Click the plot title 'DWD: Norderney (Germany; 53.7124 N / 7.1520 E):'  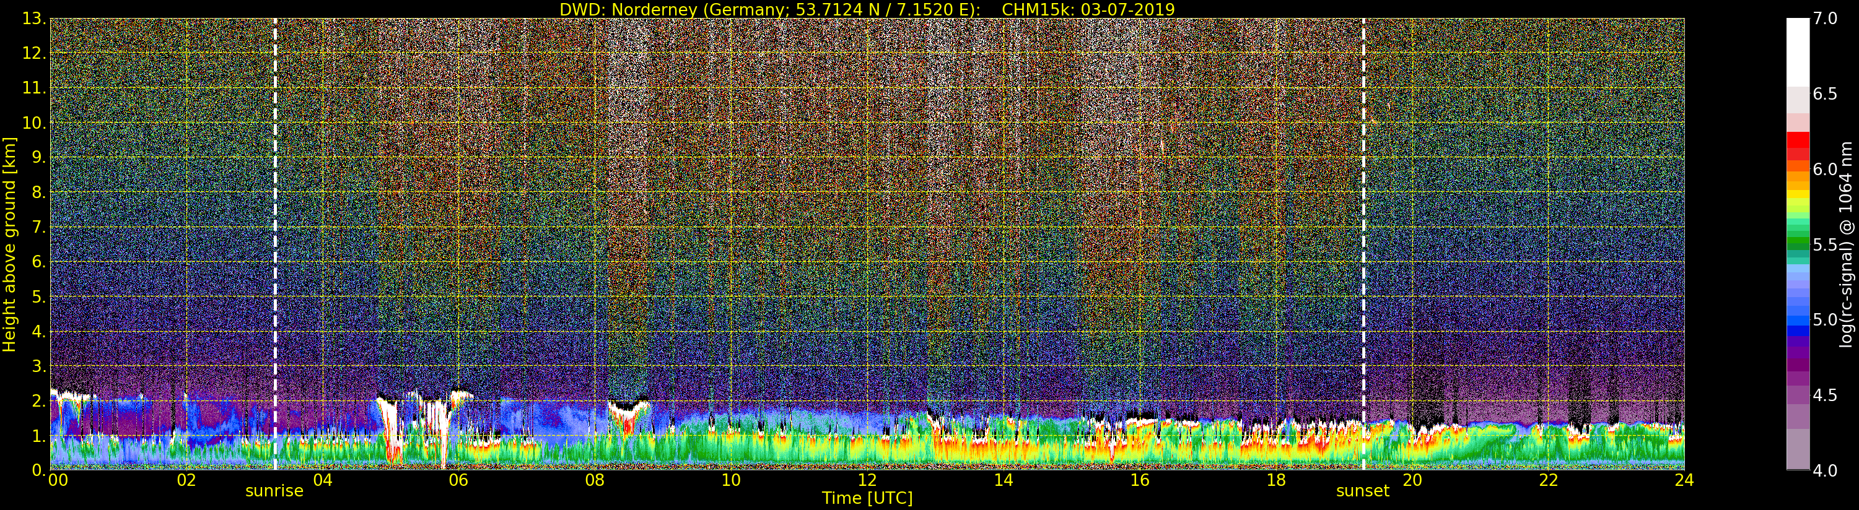pos(769,9)
